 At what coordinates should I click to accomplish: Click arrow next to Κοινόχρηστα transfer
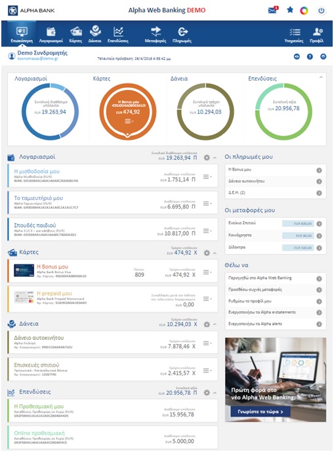coord(319,236)
